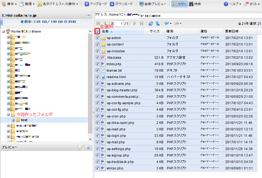Click the refresh file list icon
This screenshot has height=178, width=262.
tap(151, 23)
